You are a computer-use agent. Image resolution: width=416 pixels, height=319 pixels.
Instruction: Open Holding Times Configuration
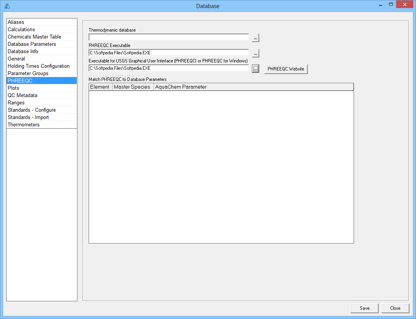tap(42, 66)
